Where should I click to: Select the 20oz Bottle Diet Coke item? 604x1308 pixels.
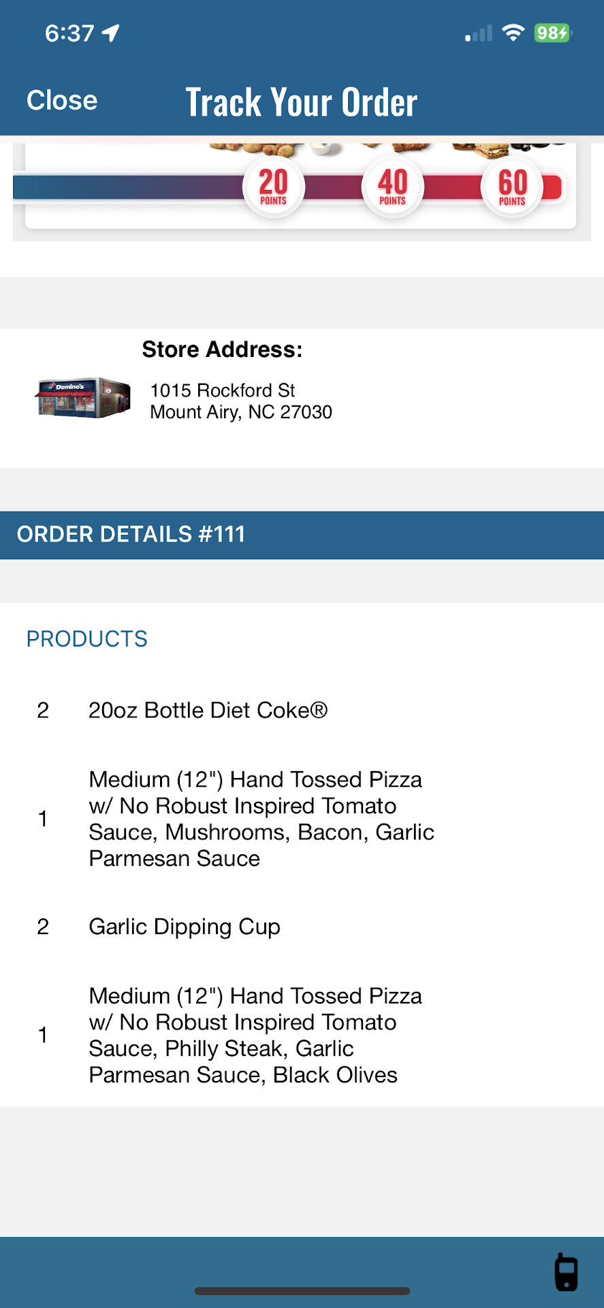click(x=208, y=711)
